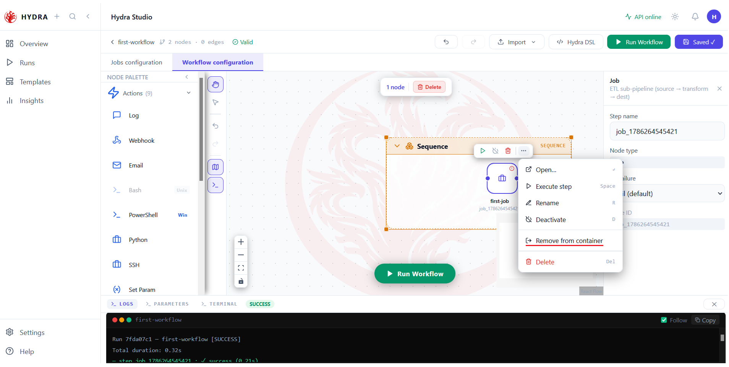Go back from first-workflow
Viewport: 729px width, 367px height.
point(112,42)
